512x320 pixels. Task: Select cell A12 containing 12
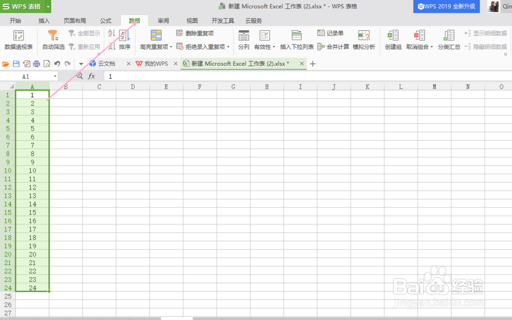tap(32, 187)
